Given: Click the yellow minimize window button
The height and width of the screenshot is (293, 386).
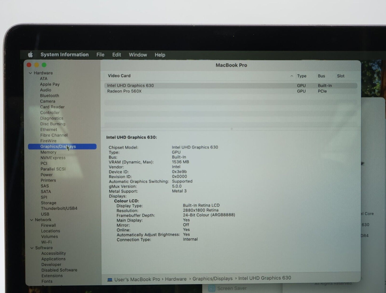Looking at the screenshot, I should (x=37, y=65).
